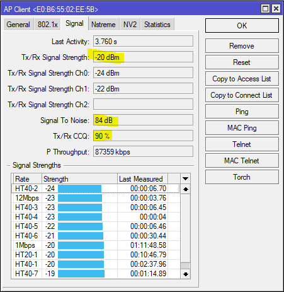Go to the Statistics tab
This screenshot has height=292, width=284.
pyautogui.click(x=157, y=25)
